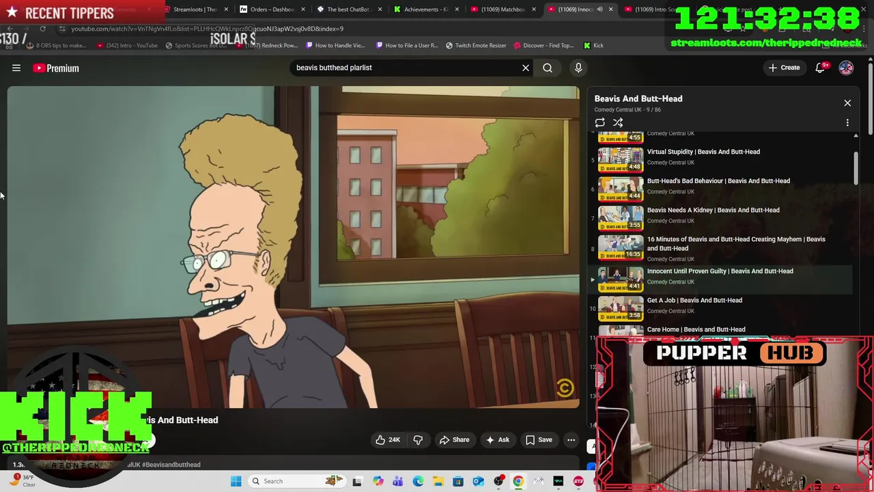Open the How to File a User R... bookmark
Image resolution: width=874 pixels, height=492 pixels.
[x=406, y=46]
